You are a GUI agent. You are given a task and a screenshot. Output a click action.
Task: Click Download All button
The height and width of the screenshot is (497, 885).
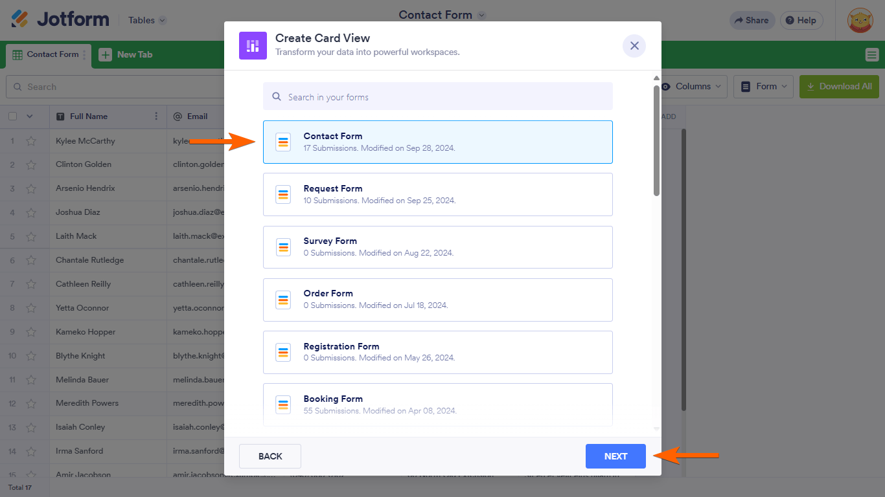(x=839, y=86)
